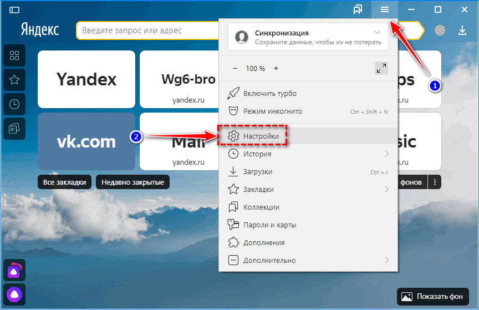Open Пароли и карты menu item

tap(269, 225)
